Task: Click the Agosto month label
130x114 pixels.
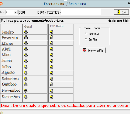Action: [8, 73]
